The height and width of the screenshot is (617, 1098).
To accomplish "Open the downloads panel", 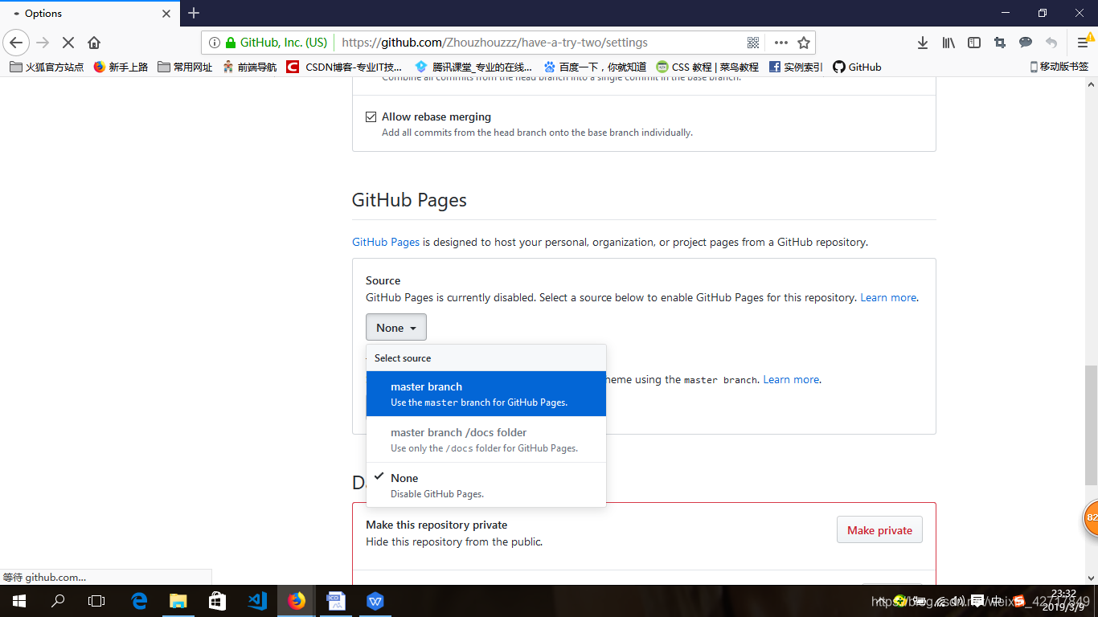I will [x=923, y=43].
